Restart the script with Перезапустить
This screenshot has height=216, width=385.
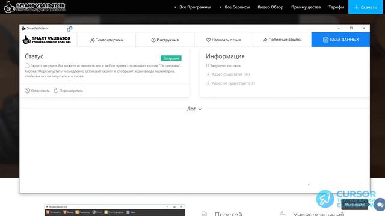click(x=68, y=91)
